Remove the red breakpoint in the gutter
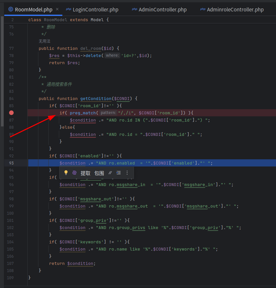276x288 pixels. (x=11, y=113)
